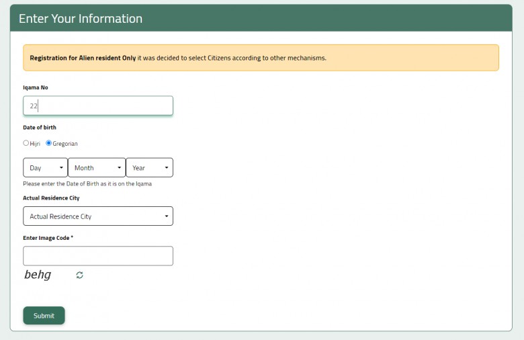Screen dimensions: 524x340
Task: Click the captcha image showing behg
Action: pos(38,275)
